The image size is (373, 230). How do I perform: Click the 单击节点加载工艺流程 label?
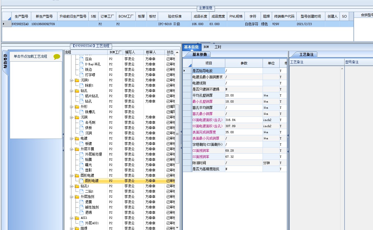(x=31, y=57)
